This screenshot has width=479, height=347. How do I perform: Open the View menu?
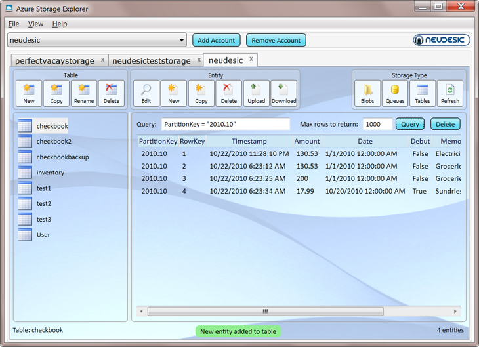click(x=35, y=24)
